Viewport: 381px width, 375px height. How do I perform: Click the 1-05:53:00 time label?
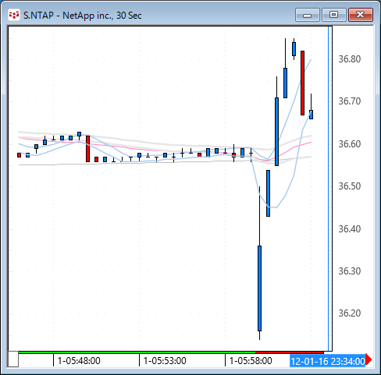coord(165,361)
